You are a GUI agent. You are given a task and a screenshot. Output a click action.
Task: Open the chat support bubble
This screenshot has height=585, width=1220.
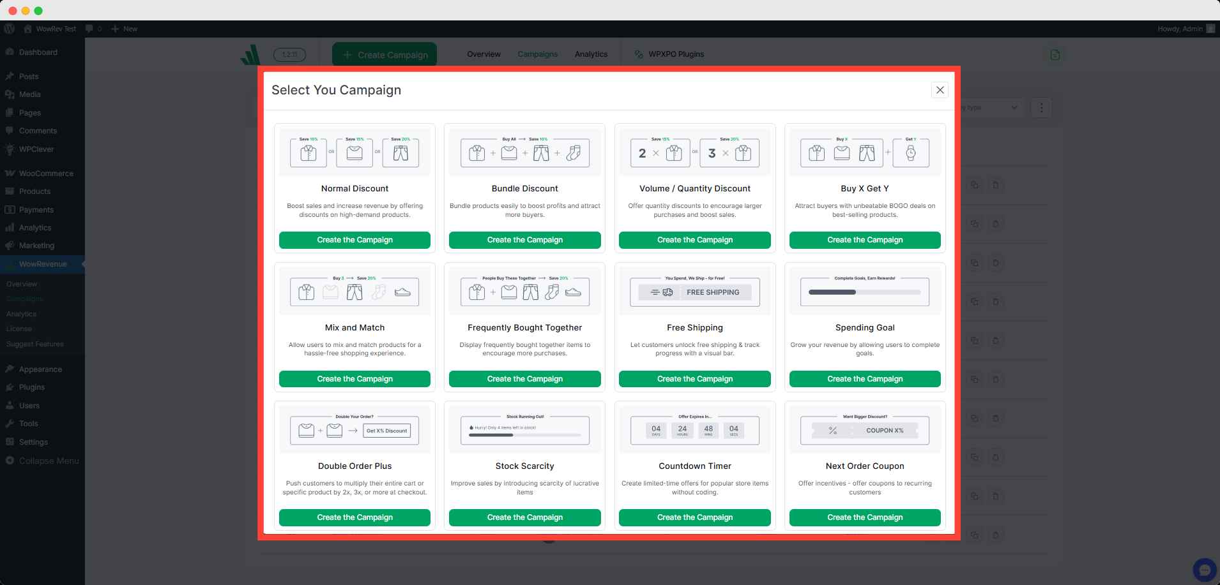pos(1205,569)
